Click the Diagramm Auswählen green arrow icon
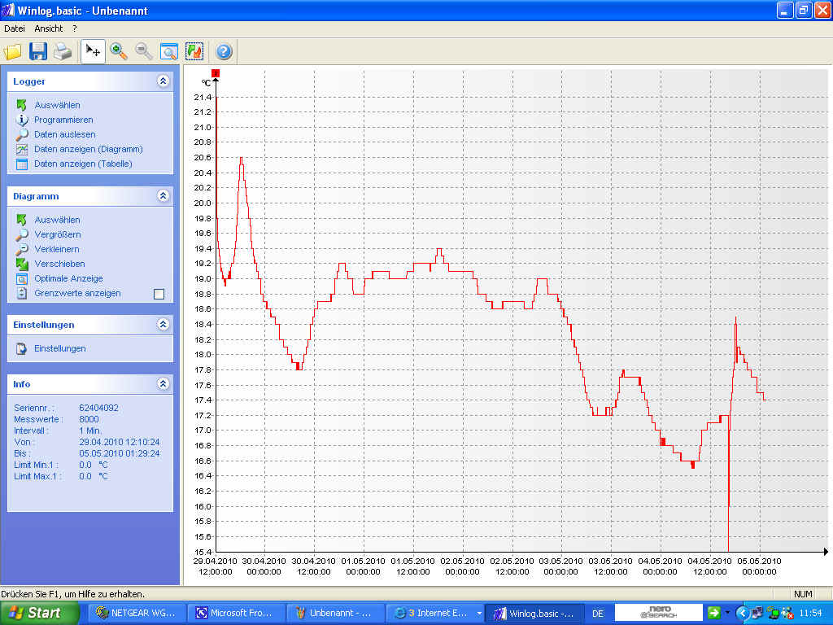 click(22, 220)
